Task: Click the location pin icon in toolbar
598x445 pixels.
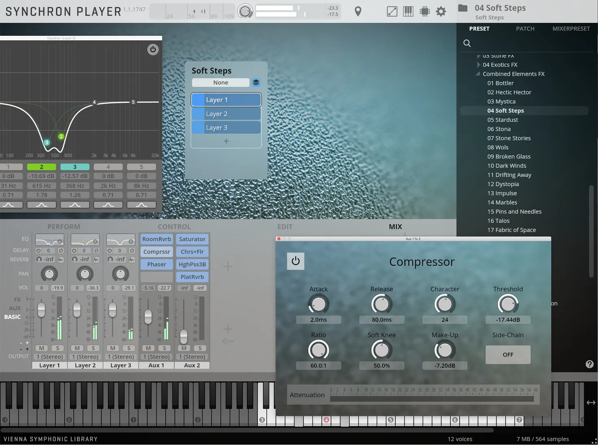Action: click(x=358, y=11)
